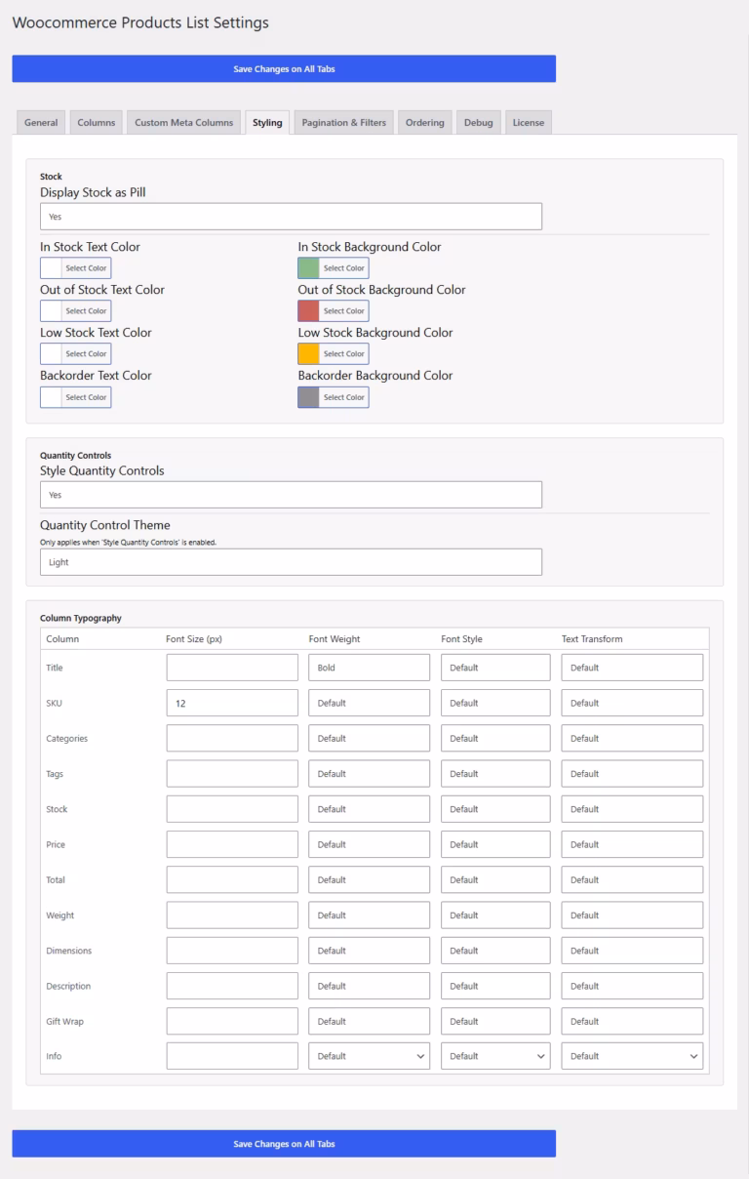Pick Low Stock Background Color
Image resolution: width=749 pixels, height=1179 pixels.
coord(334,354)
